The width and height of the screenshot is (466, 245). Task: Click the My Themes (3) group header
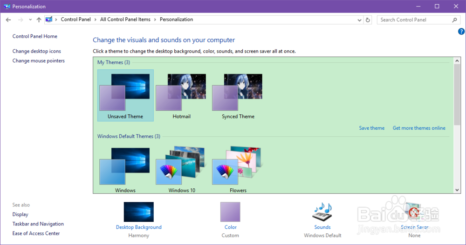[114, 62]
